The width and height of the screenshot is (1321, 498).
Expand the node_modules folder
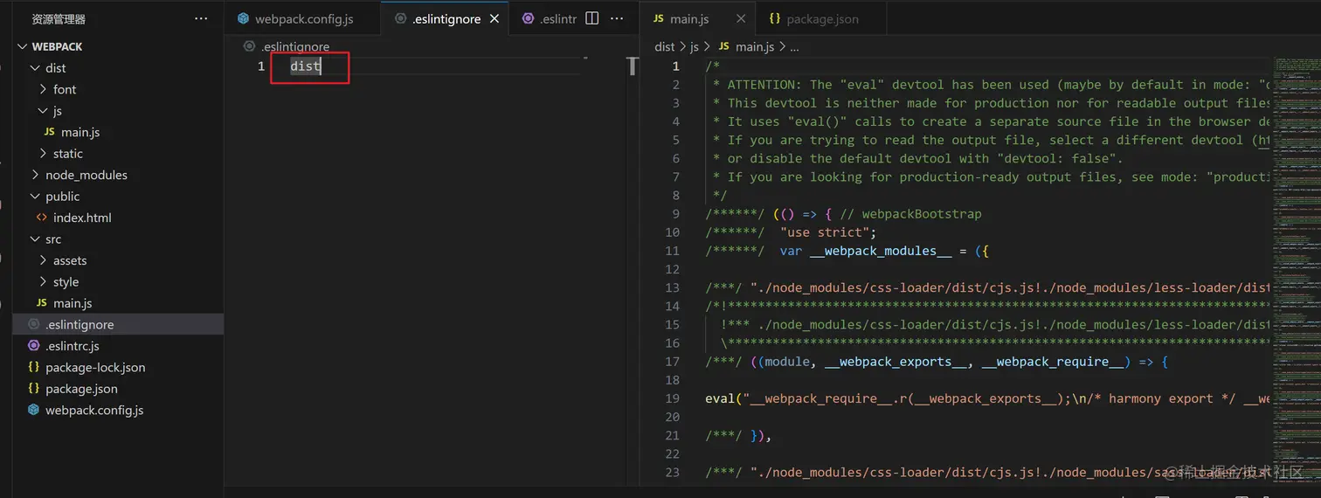point(35,175)
